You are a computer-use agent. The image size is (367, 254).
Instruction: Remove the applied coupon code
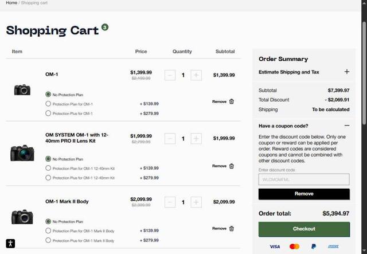[304, 194]
